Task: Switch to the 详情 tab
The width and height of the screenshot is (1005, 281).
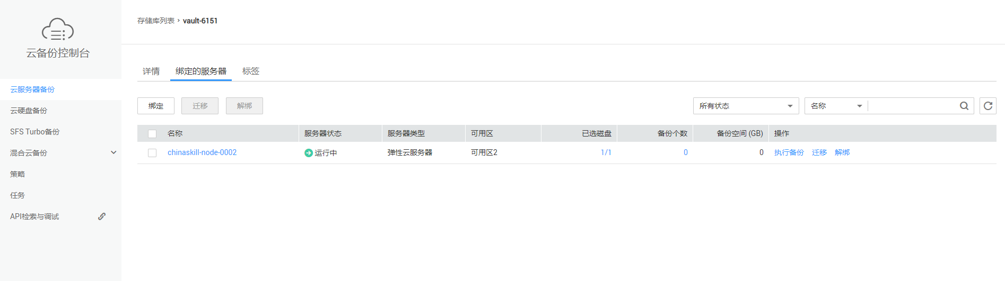Action: pos(151,71)
